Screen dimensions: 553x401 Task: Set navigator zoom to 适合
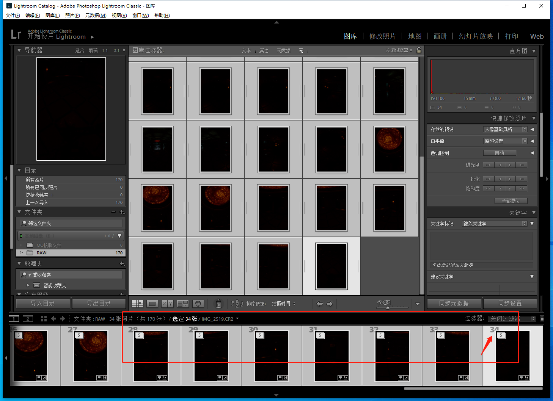point(80,50)
